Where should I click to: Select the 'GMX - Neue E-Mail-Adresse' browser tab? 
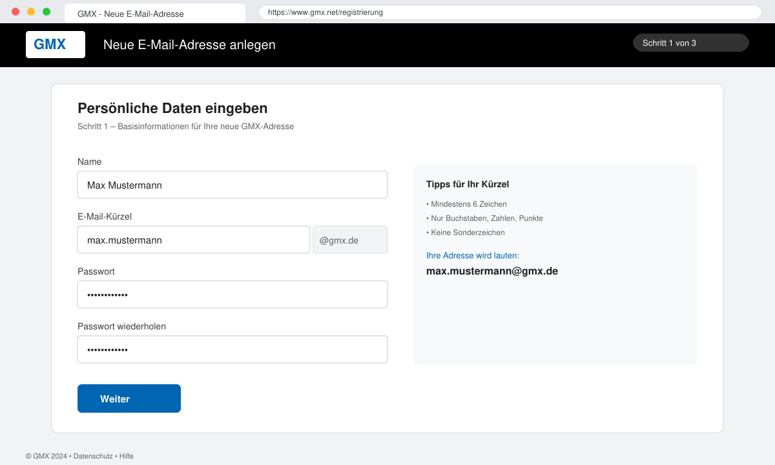click(155, 14)
